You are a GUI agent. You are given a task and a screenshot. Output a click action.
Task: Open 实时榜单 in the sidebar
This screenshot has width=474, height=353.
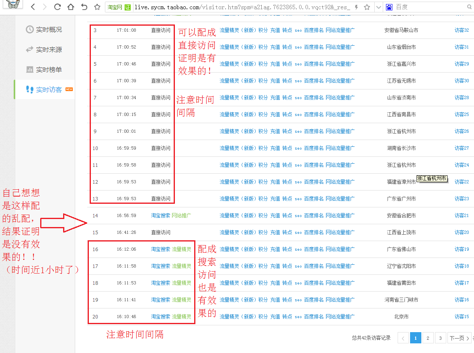click(x=44, y=70)
